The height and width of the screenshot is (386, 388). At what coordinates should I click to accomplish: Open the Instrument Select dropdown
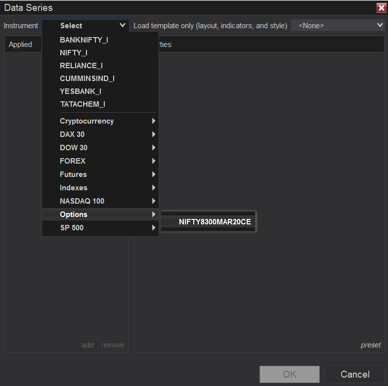(x=86, y=26)
